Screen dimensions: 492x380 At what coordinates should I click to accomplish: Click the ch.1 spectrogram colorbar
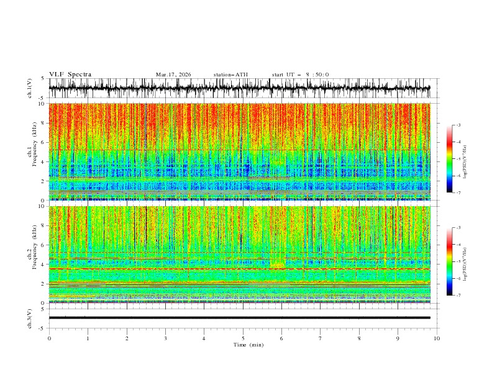[449, 159]
